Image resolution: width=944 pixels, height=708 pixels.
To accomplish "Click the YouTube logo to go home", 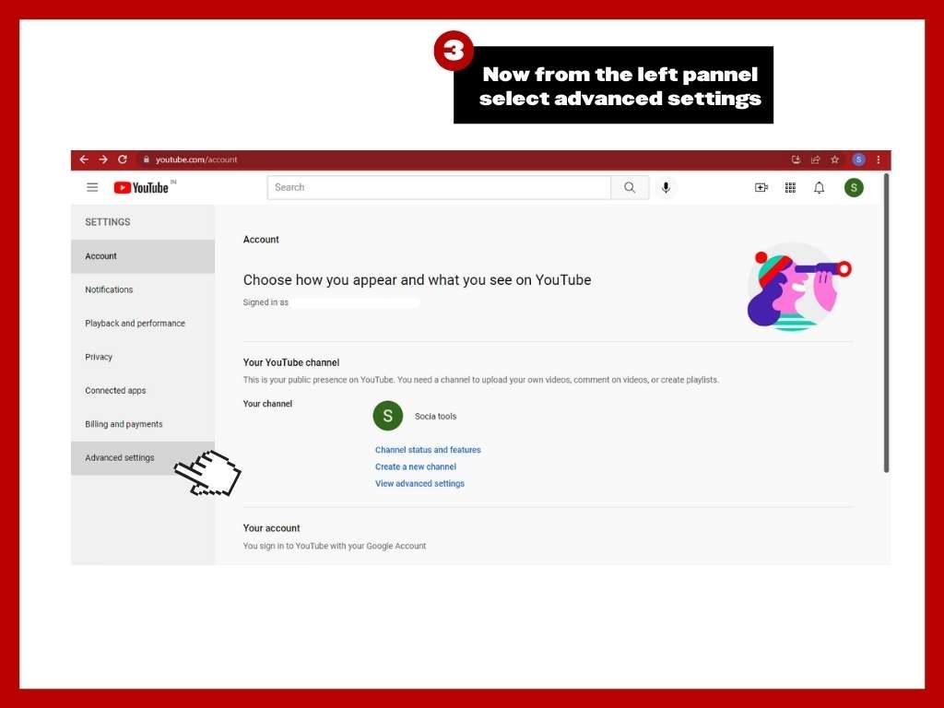I will coord(141,188).
